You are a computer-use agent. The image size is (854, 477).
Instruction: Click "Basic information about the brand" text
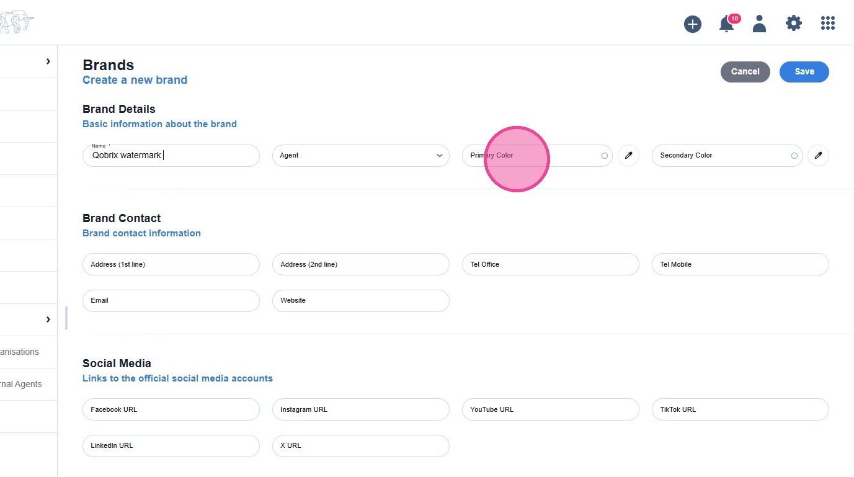click(x=159, y=124)
